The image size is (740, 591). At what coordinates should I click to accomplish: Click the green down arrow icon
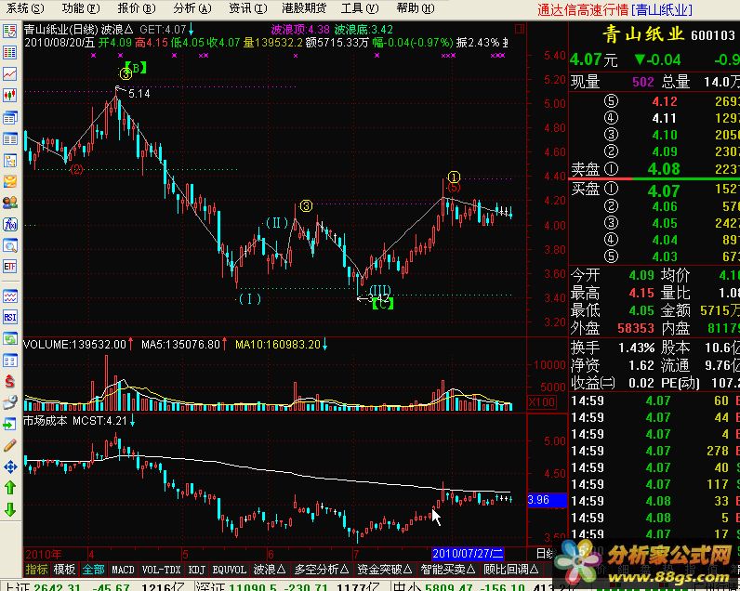tap(10, 509)
